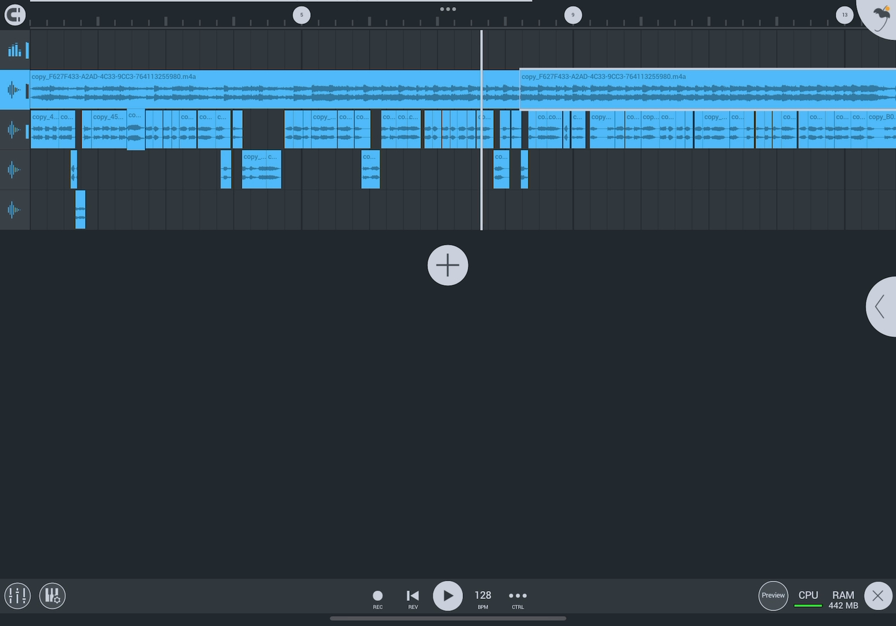Click the REV rewind button

413,598
